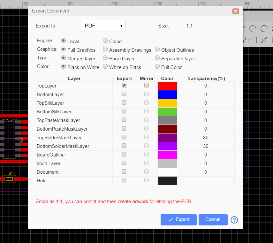Viewport: 273px width, 243px height.
Task: Check Export for Document layer
Action: click(124, 171)
